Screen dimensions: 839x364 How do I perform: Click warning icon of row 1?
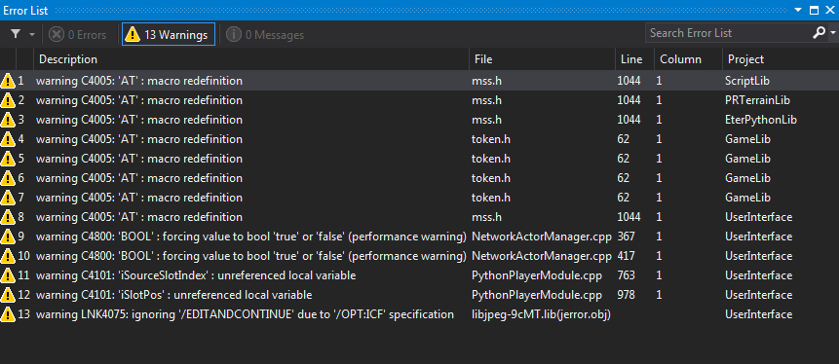[8, 81]
